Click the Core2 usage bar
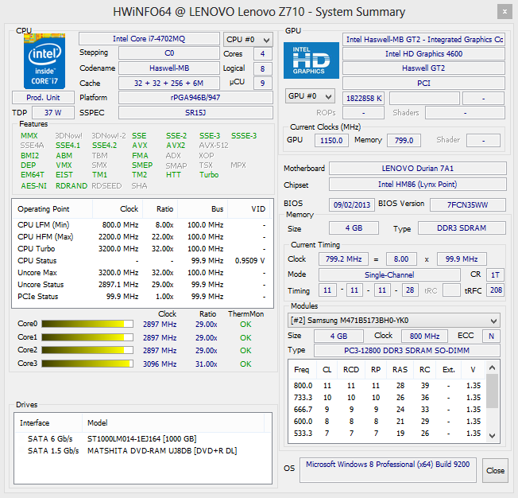Image resolution: width=518 pixels, height=498 pixels. click(87, 350)
